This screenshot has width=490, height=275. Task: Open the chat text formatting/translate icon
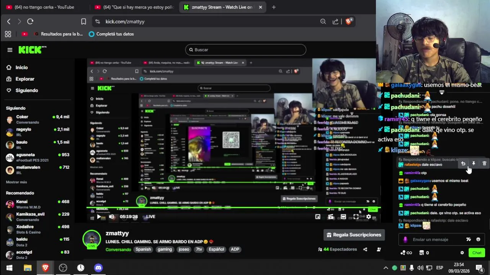click(469, 239)
